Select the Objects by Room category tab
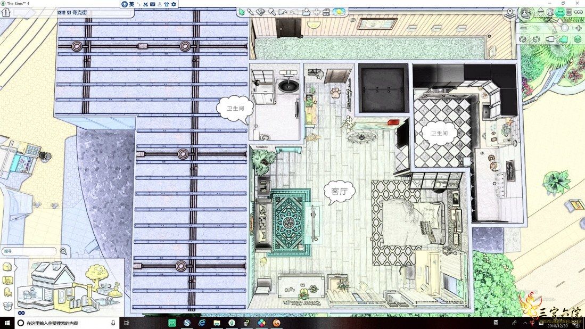The height and width of the screenshot is (329, 585). click(7, 281)
